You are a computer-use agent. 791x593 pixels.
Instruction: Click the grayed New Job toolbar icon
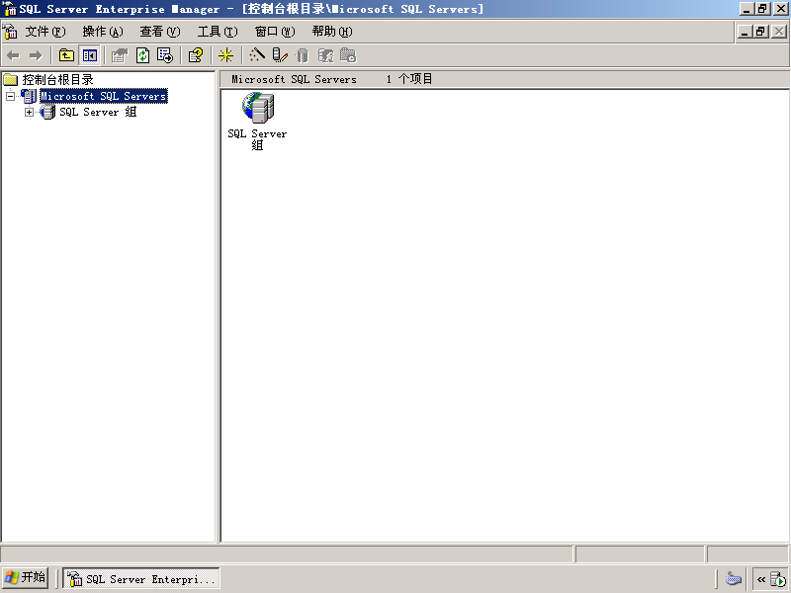tap(349, 55)
